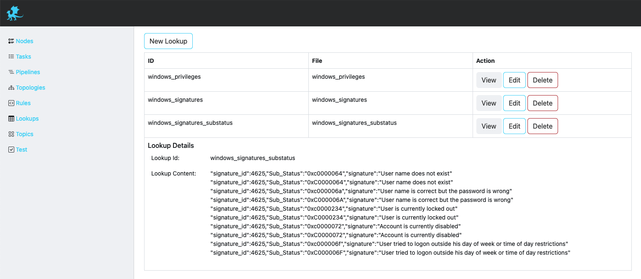Click the Test checkmark icon
Screen dimensions: 641x279
[x=11, y=150]
